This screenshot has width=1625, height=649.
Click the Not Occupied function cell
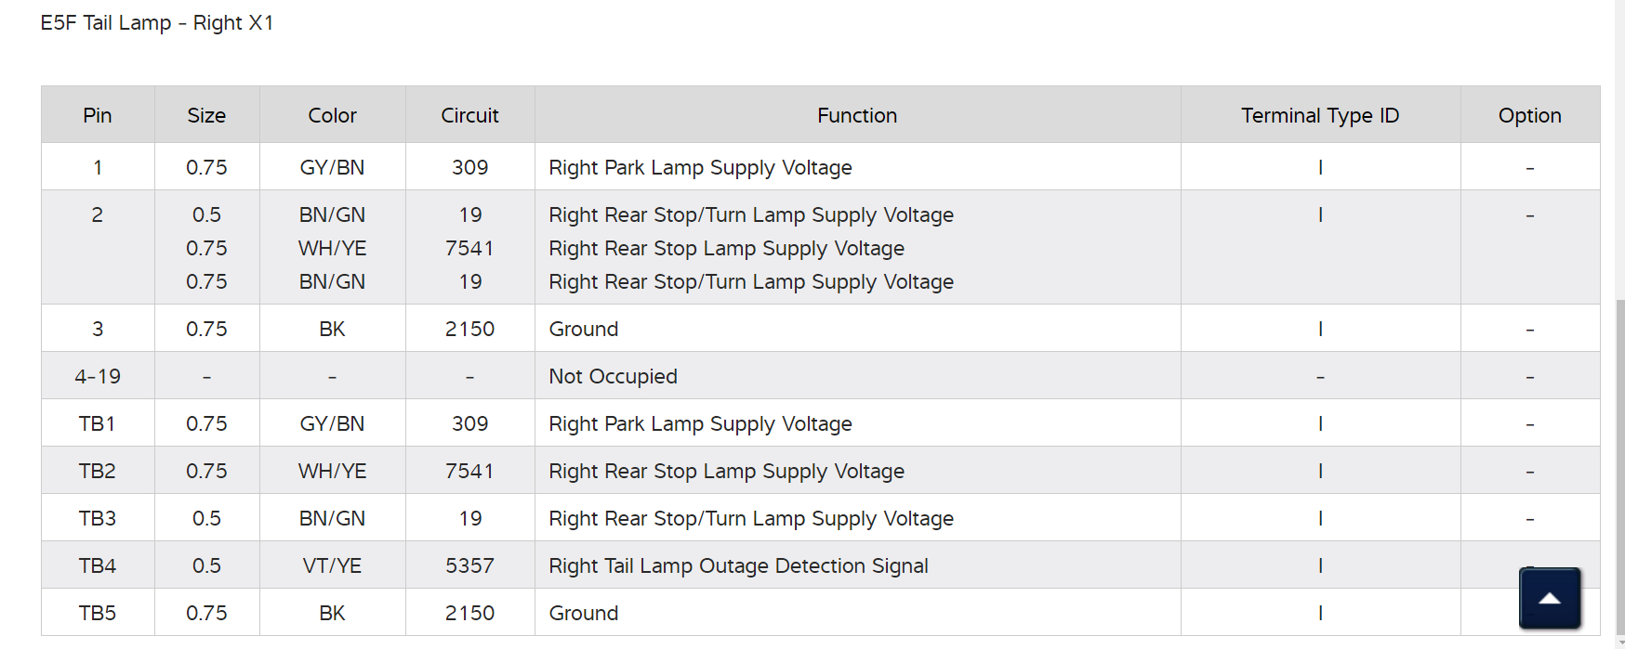613,376
